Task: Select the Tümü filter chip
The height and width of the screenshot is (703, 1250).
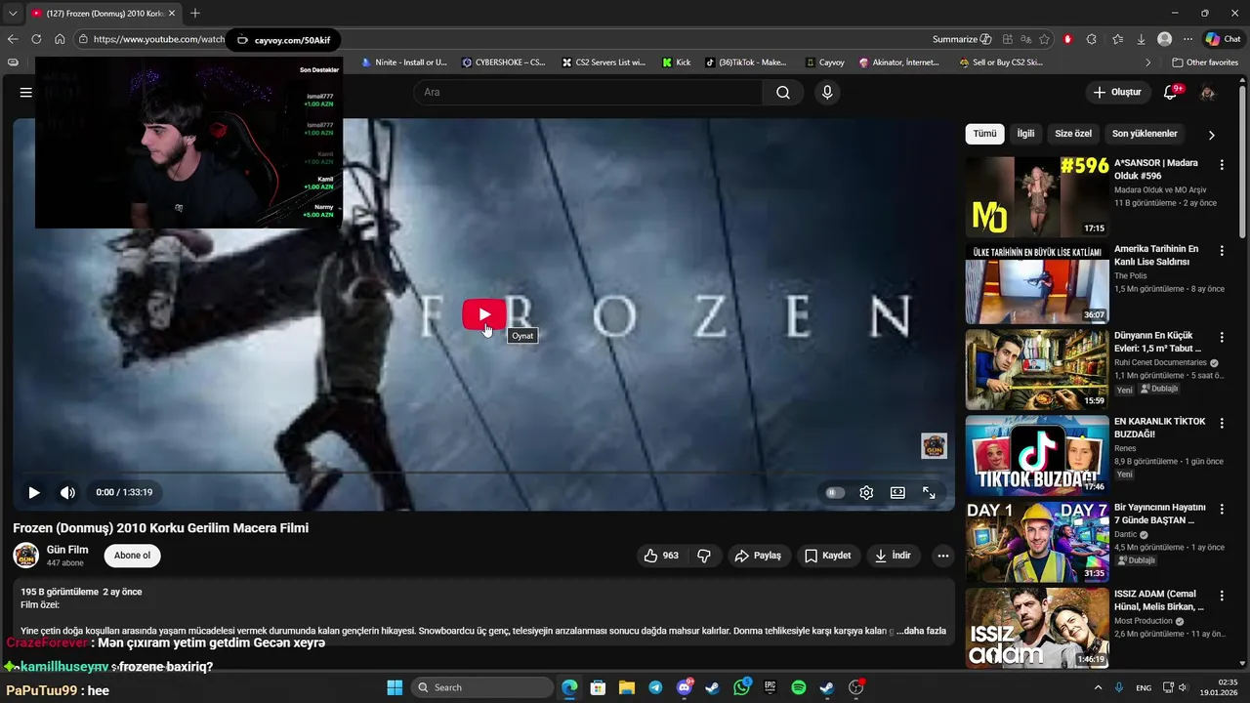Action: [x=984, y=134]
